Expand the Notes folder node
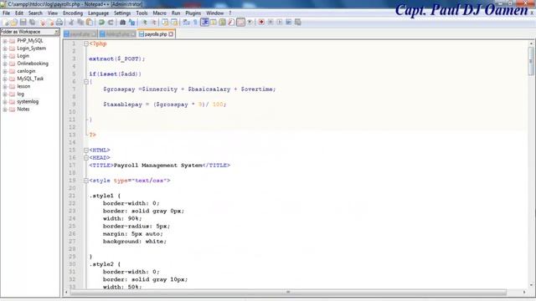The image size is (536, 301). pos(5,110)
